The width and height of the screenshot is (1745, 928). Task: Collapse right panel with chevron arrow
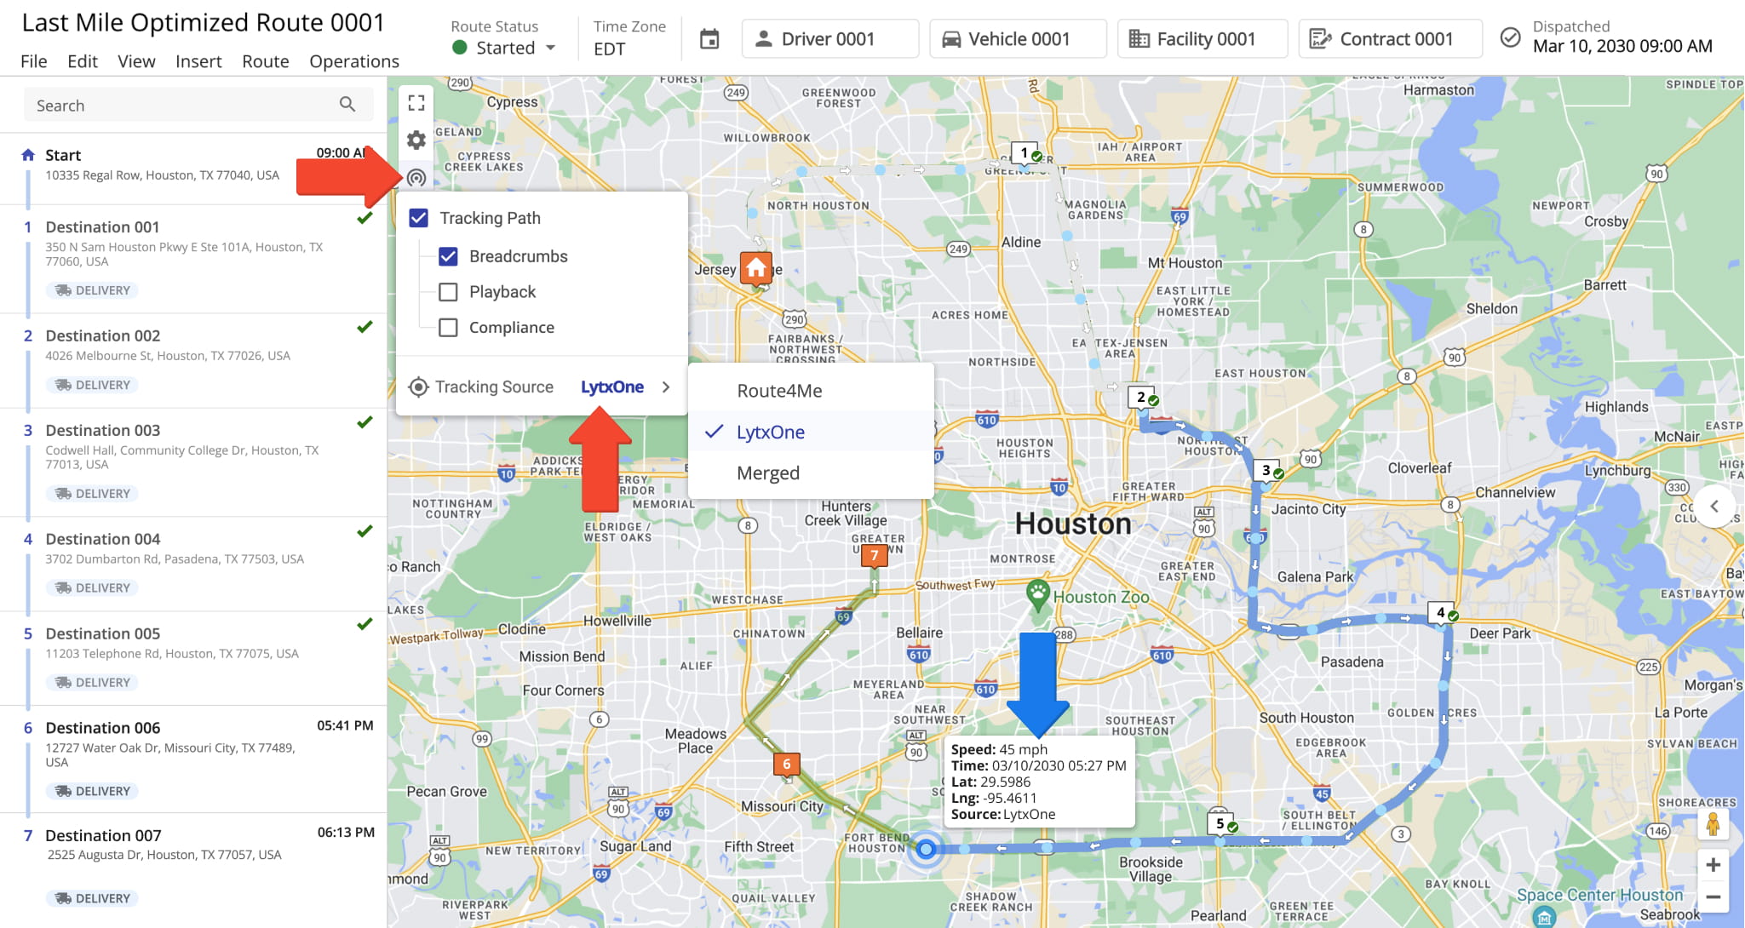(1714, 507)
